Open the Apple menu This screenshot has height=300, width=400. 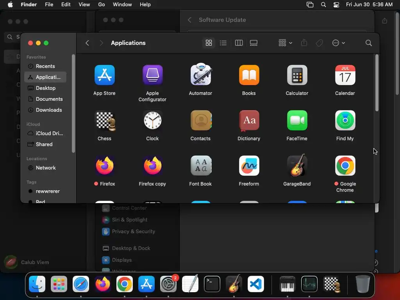10,5
